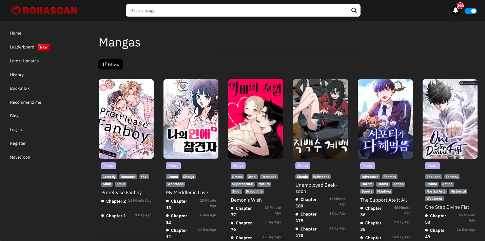
Task: Click the Search manga input field
Action: 237,11
